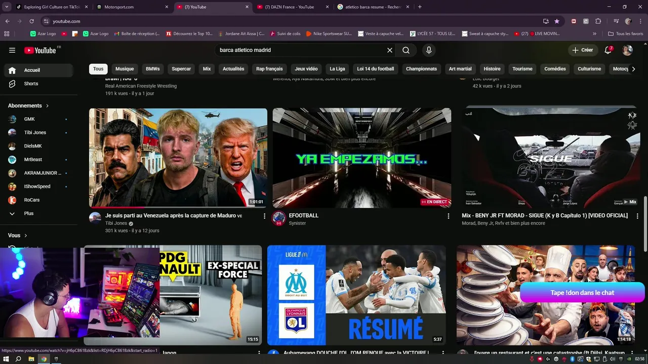
Task: Expand Plus to show more subscriptions
Action: (x=39, y=213)
